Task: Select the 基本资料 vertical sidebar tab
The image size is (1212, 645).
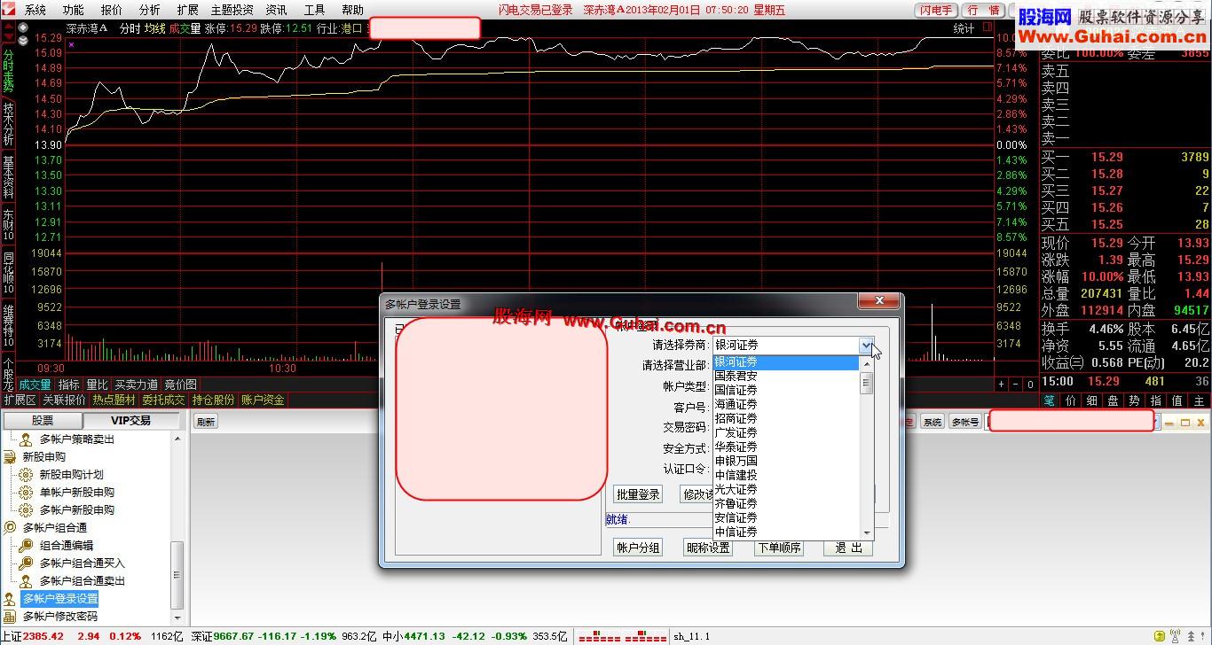Action: click(x=8, y=176)
